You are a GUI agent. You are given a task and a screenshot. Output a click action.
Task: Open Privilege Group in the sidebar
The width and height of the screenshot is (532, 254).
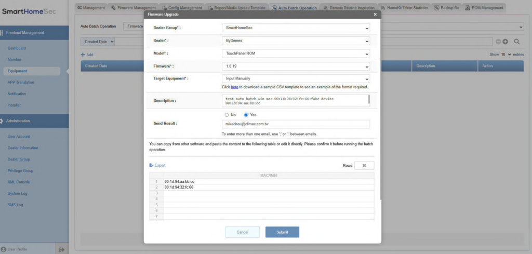click(x=20, y=171)
